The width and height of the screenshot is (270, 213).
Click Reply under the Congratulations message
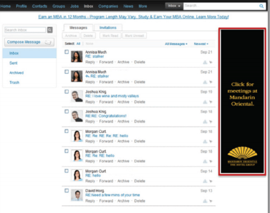coord(90,121)
